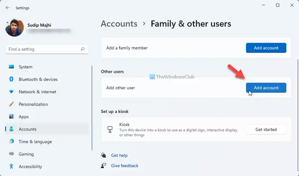299x176 pixels.
Task: Open the System settings icon
Action: click(11, 67)
